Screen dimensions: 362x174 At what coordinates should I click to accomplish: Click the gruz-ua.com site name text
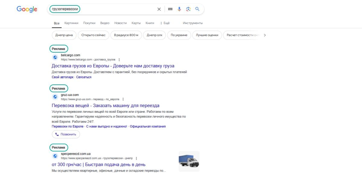(70, 95)
